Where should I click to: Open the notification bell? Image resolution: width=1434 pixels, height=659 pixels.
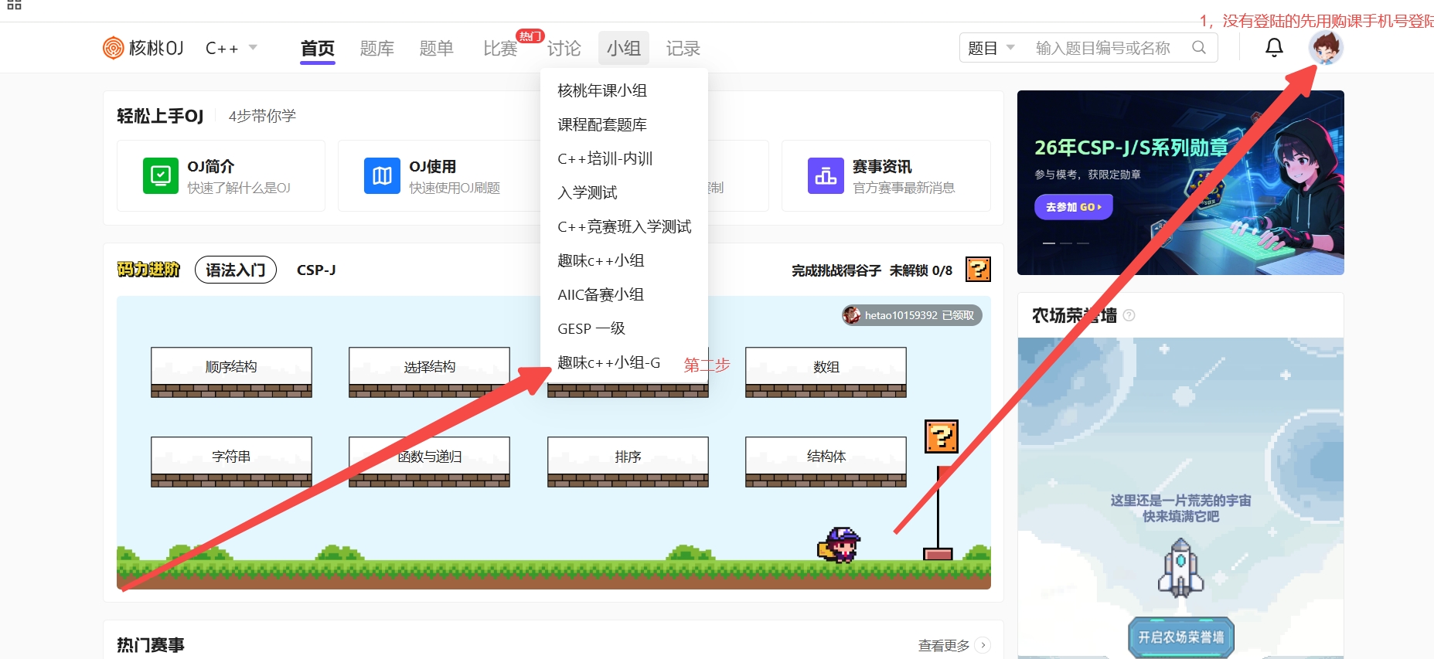coord(1274,48)
